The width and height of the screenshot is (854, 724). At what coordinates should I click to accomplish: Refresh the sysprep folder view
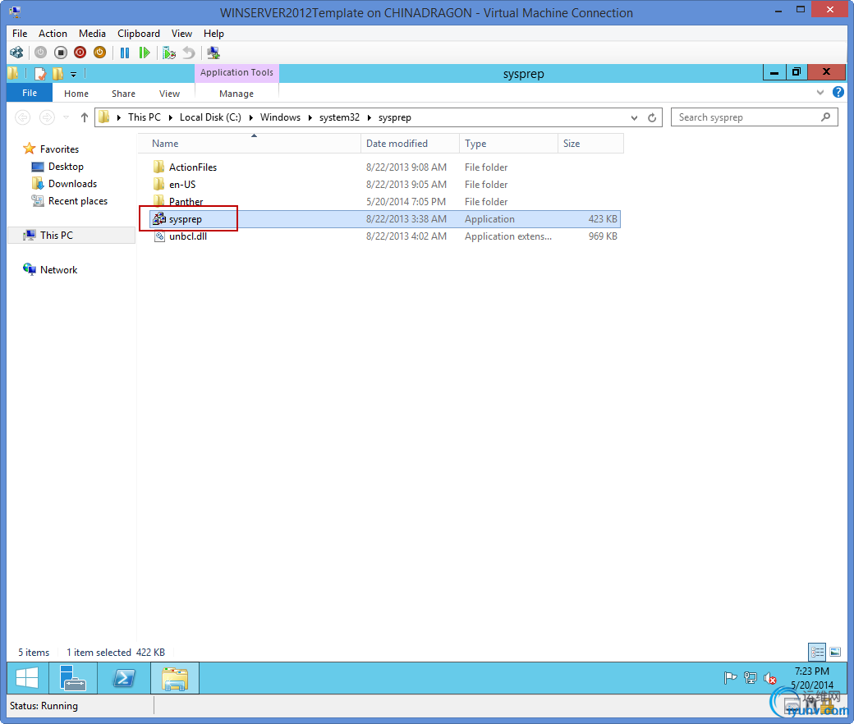(652, 117)
